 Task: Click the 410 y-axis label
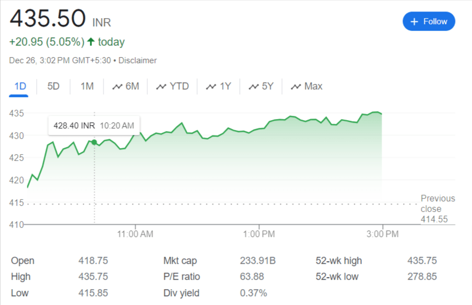tap(16, 225)
